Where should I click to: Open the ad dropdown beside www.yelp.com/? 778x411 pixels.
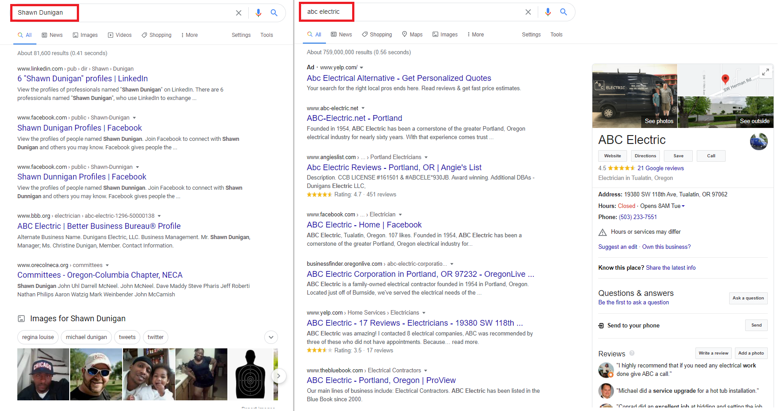pos(361,68)
